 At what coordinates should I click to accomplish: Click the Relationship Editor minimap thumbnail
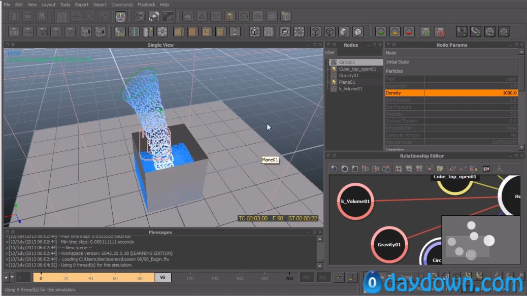(x=481, y=240)
